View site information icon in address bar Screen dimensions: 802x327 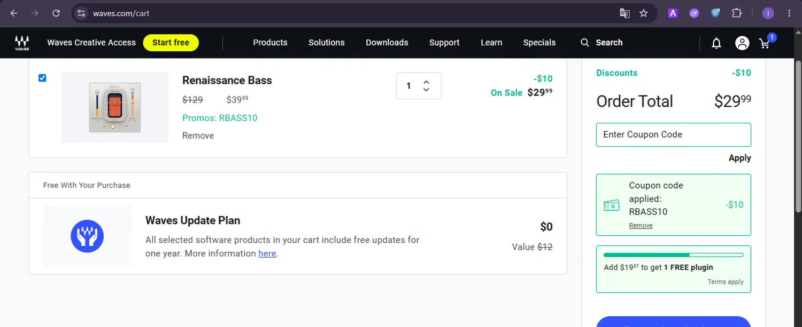tap(81, 13)
